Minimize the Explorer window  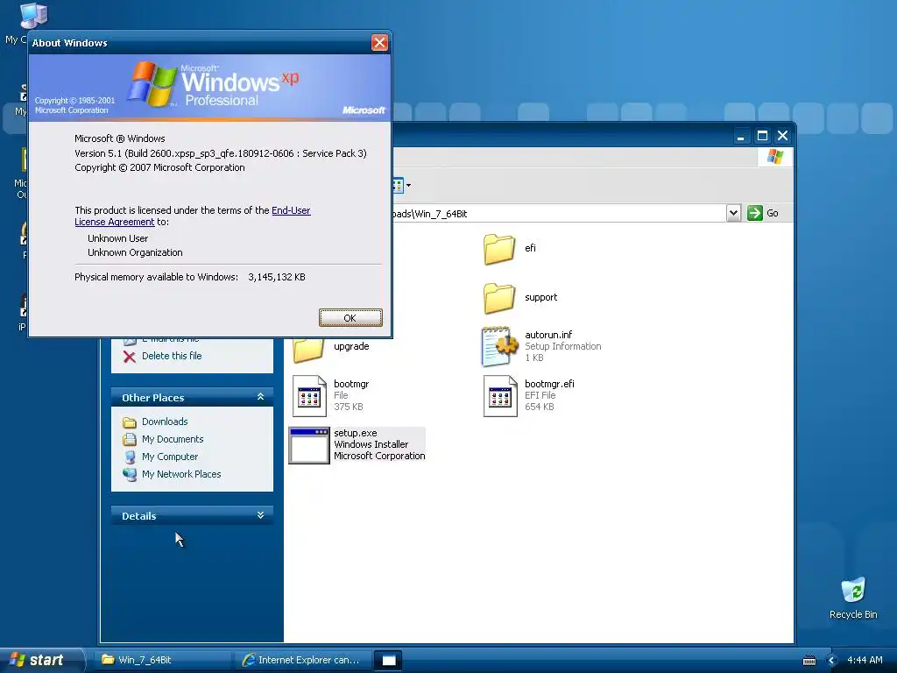[740, 136]
